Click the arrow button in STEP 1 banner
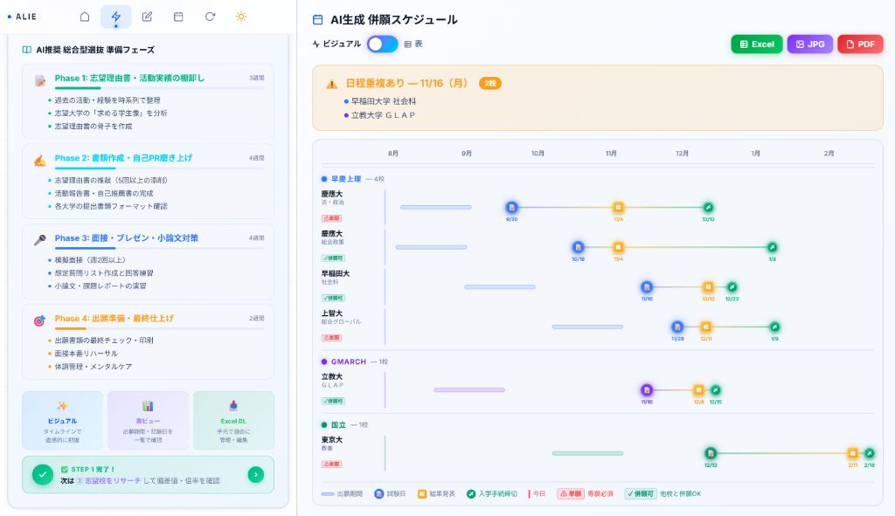Image resolution: width=895 pixels, height=516 pixels. point(256,474)
